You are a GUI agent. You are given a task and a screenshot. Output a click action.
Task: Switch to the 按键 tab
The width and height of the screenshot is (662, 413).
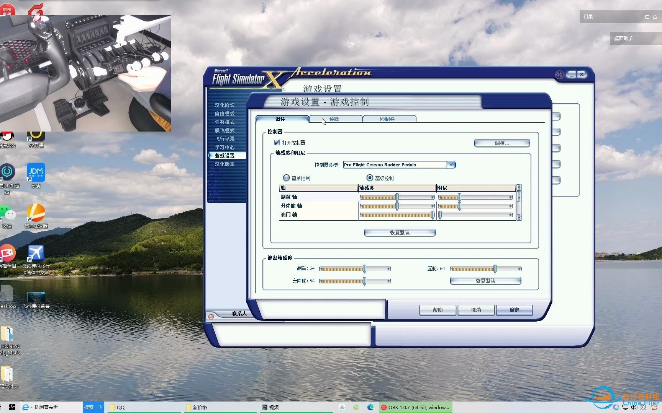pos(334,119)
